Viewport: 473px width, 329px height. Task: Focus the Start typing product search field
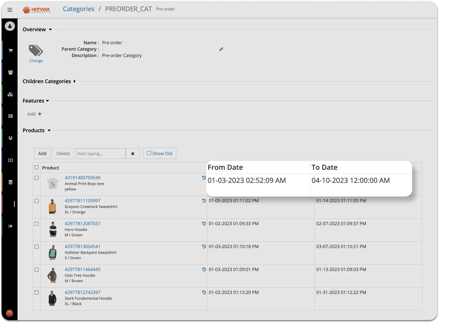pos(100,154)
